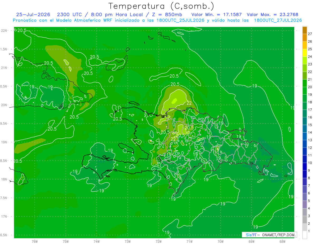Click the '20N' latitude axis label

click(4, 105)
